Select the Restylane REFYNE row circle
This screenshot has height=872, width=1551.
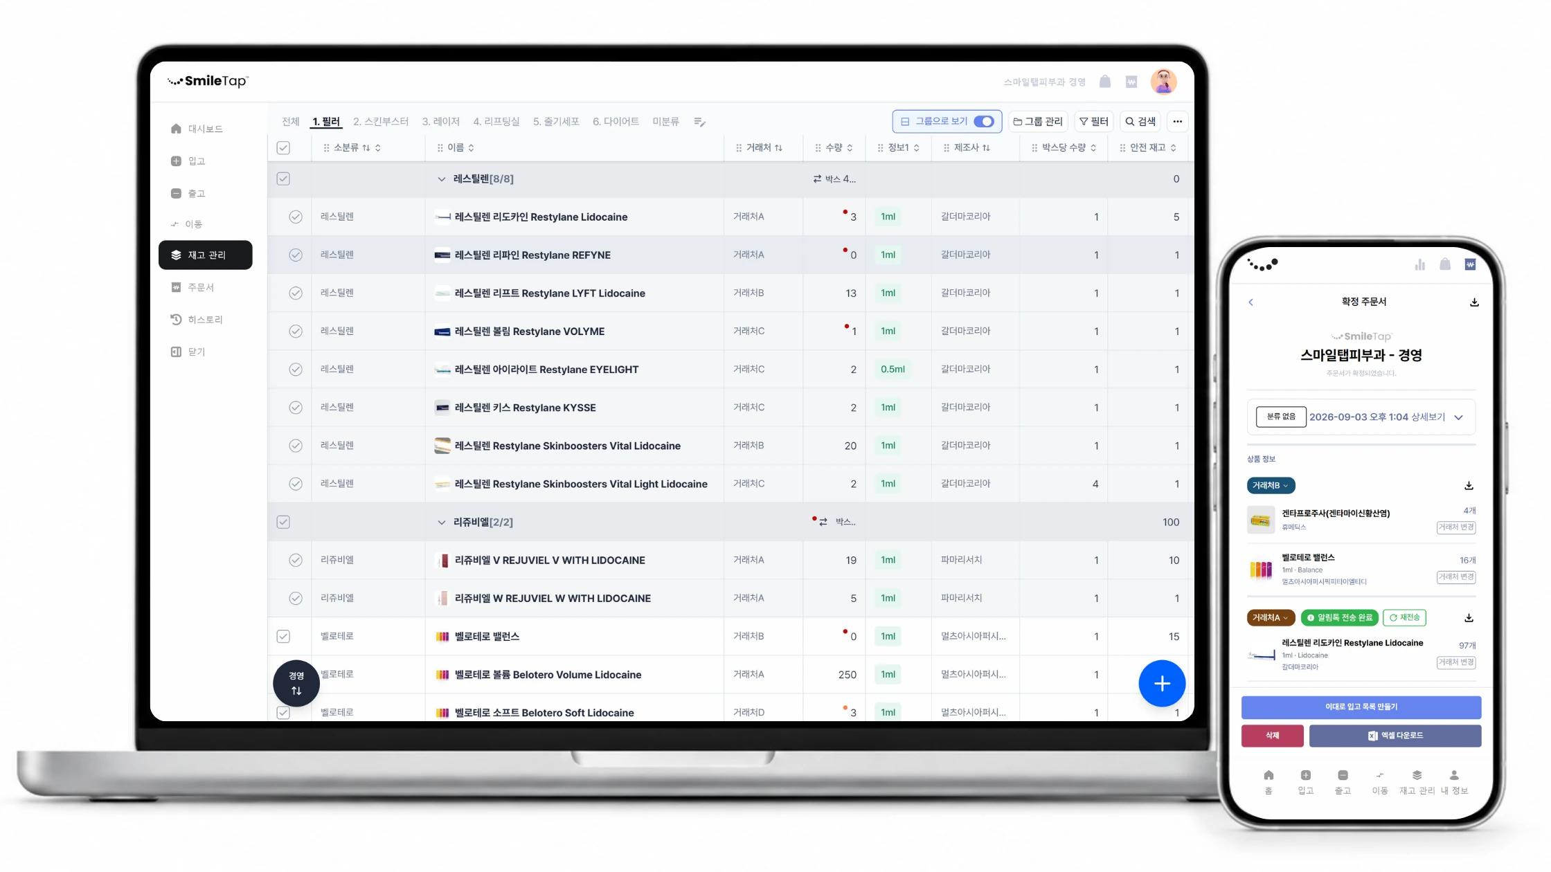296,255
